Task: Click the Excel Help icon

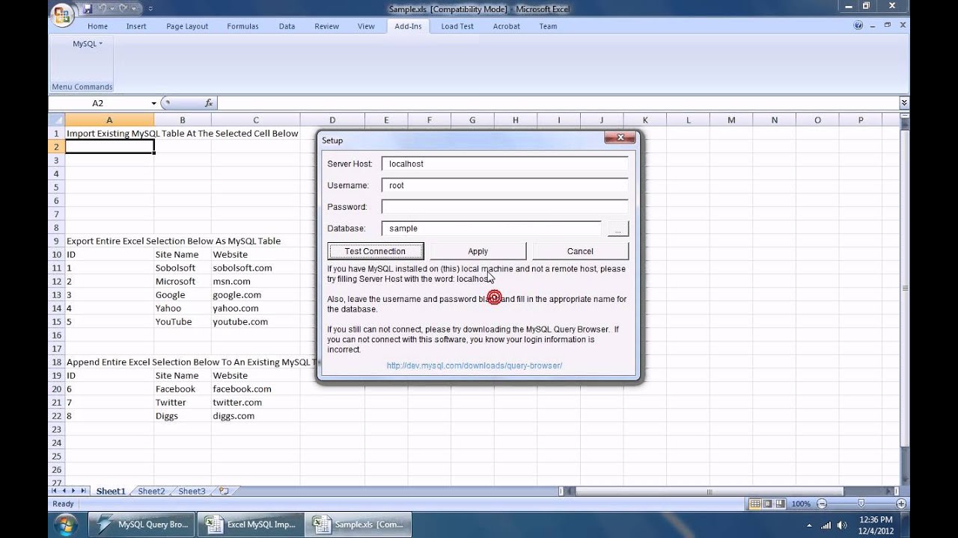Action: [x=858, y=25]
